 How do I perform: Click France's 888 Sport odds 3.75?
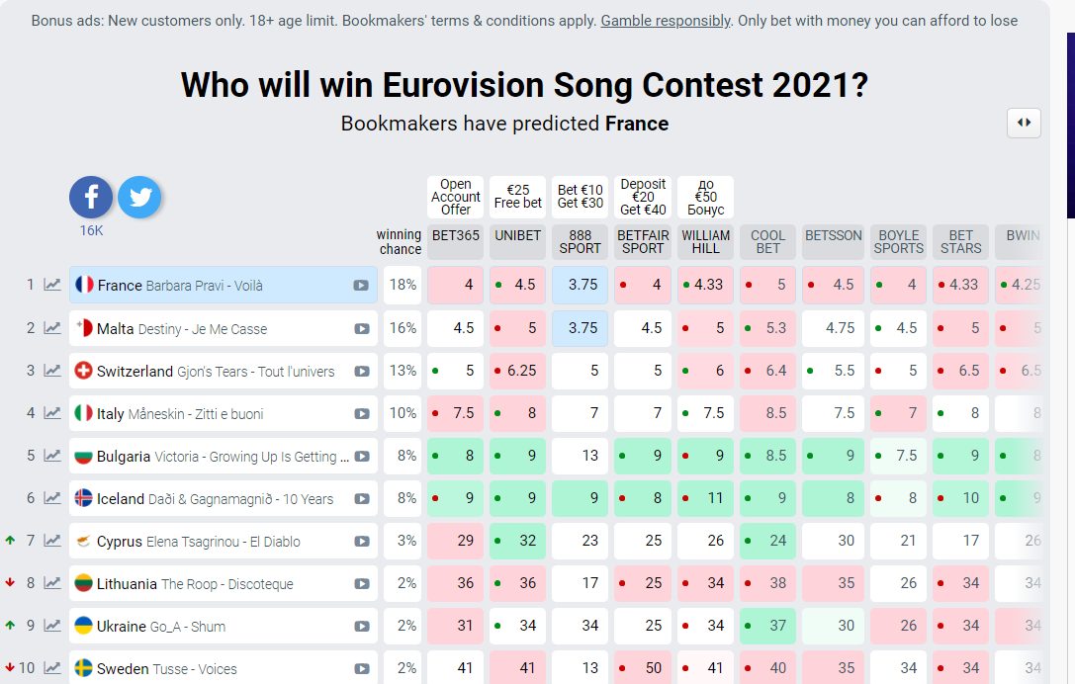(581, 285)
